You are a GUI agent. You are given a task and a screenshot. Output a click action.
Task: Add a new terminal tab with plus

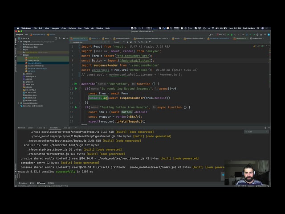pos(76,128)
